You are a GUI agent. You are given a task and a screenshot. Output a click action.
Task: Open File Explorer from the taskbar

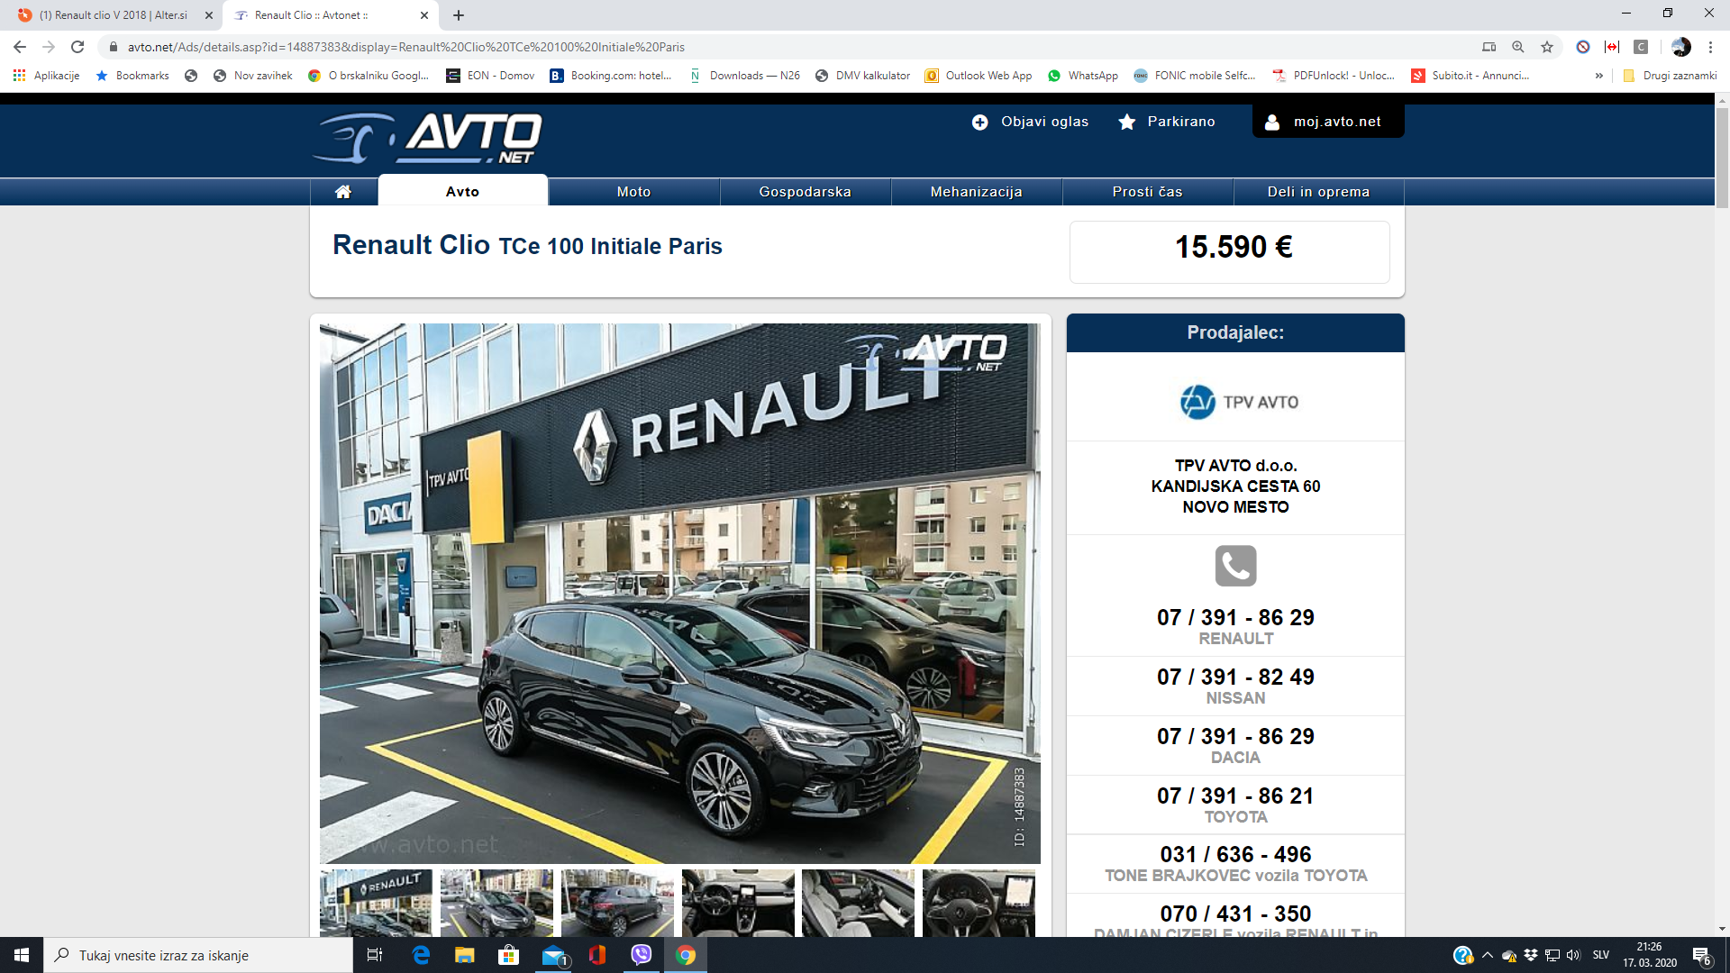click(x=464, y=955)
